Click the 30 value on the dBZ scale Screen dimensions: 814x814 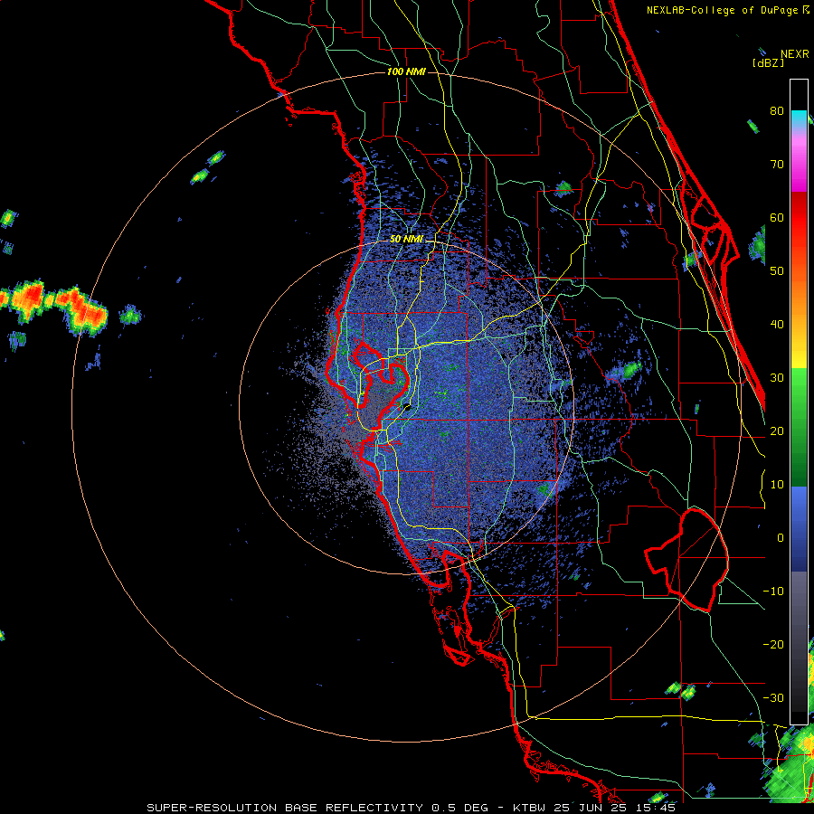[x=777, y=377]
